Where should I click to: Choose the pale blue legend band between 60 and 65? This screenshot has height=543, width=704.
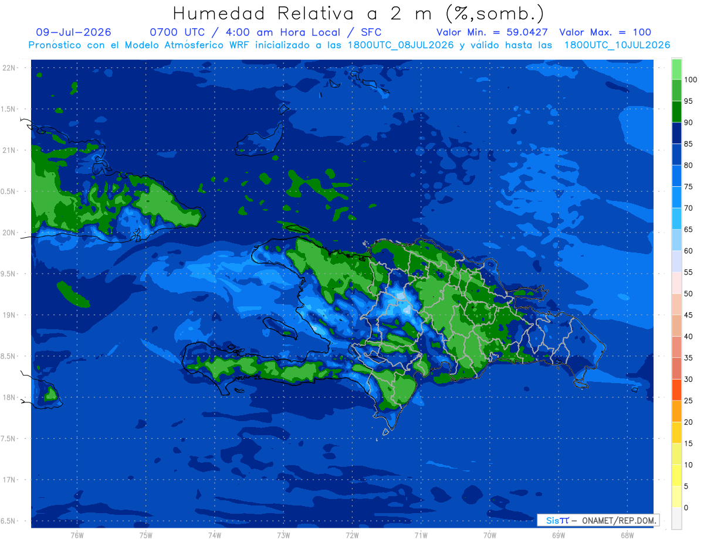pyautogui.click(x=676, y=240)
